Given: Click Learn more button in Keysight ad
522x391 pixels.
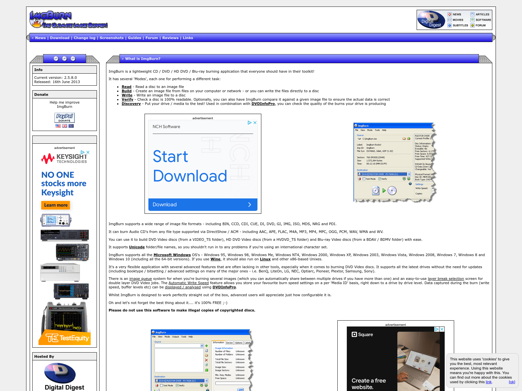Looking at the screenshot, I should pos(56,205).
